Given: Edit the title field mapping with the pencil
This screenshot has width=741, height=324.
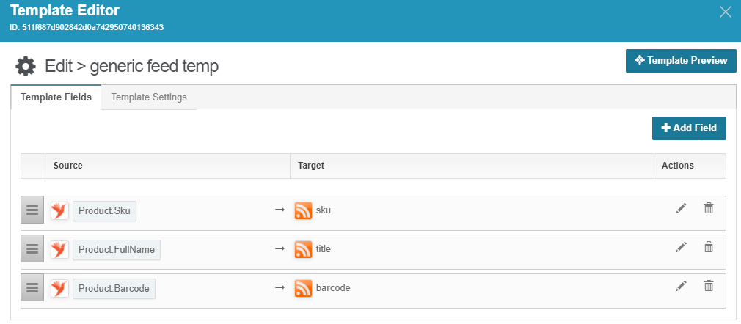Looking at the screenshot, I should coord(681,246).
